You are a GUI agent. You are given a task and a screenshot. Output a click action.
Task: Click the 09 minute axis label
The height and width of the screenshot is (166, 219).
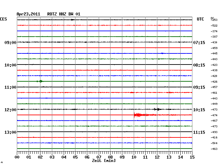coord(122,157)
